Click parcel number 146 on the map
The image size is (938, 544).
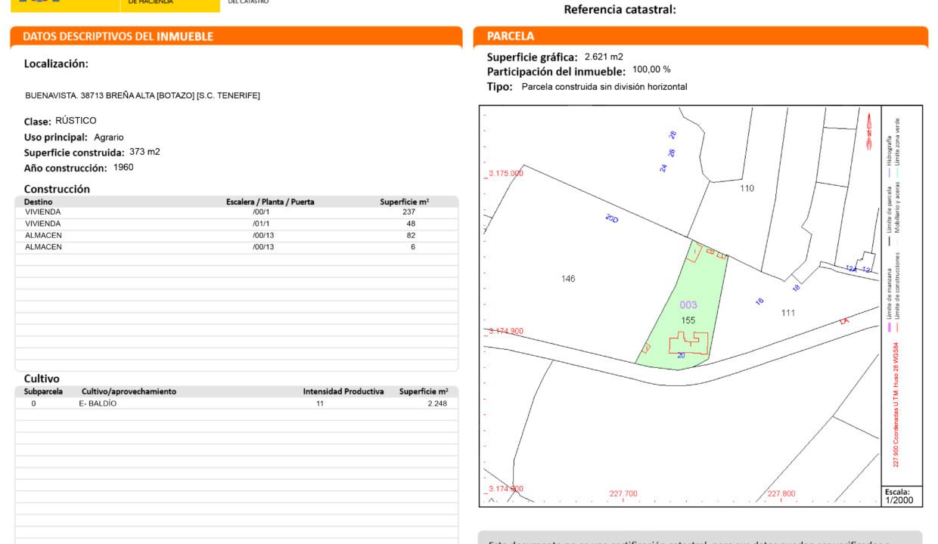(568, 279)
